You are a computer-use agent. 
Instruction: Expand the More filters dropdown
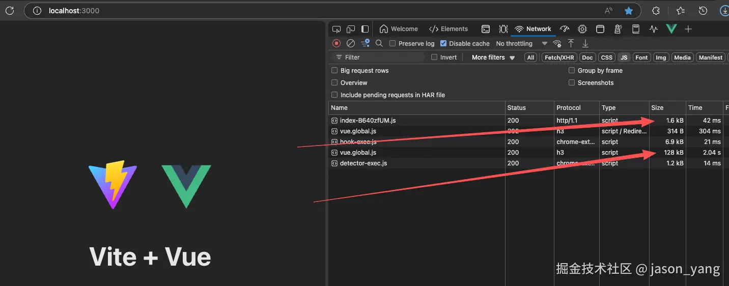click(493, 58)
